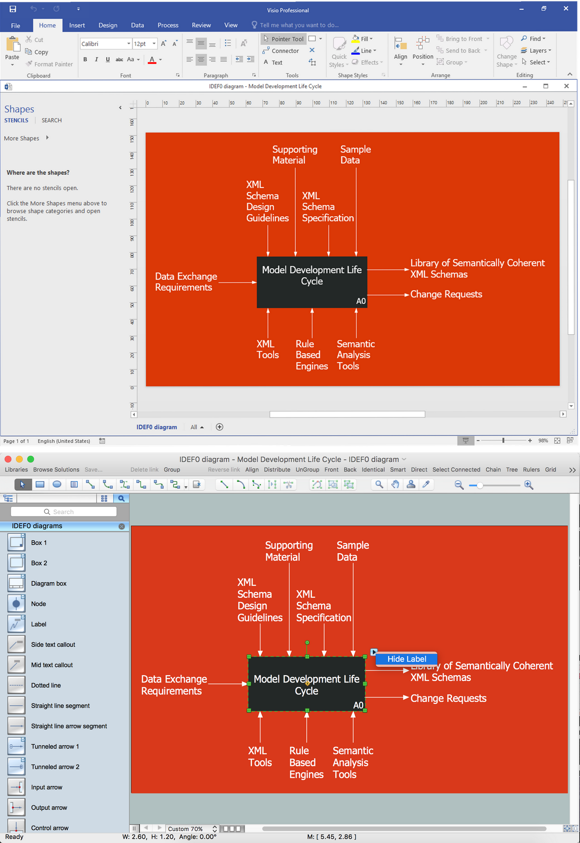Open Quick Styles gallery
Viewport: 580px width, 843px height.
pos(339,52)
